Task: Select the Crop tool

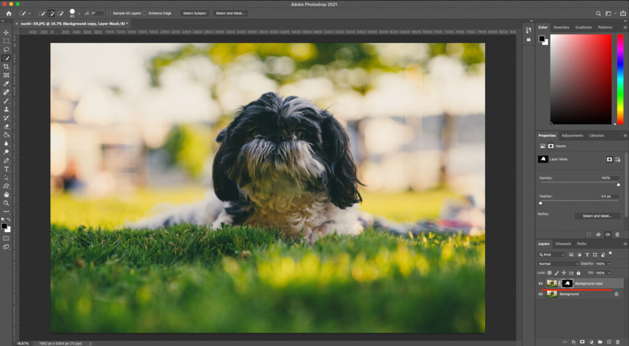Action: click(6, 66)
